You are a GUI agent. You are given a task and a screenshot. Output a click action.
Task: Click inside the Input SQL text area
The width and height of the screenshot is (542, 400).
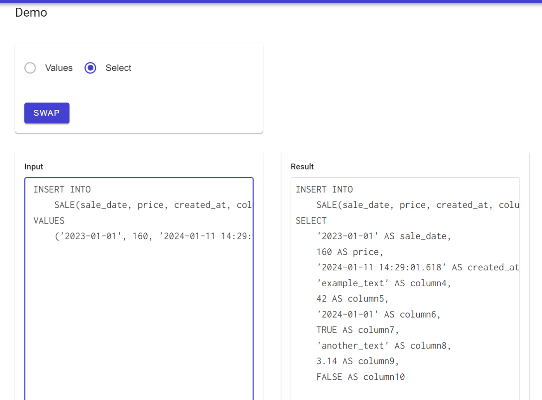[x=139, y=289]
